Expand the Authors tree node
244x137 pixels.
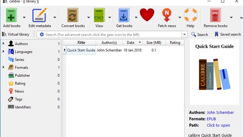tap(3, 44)
